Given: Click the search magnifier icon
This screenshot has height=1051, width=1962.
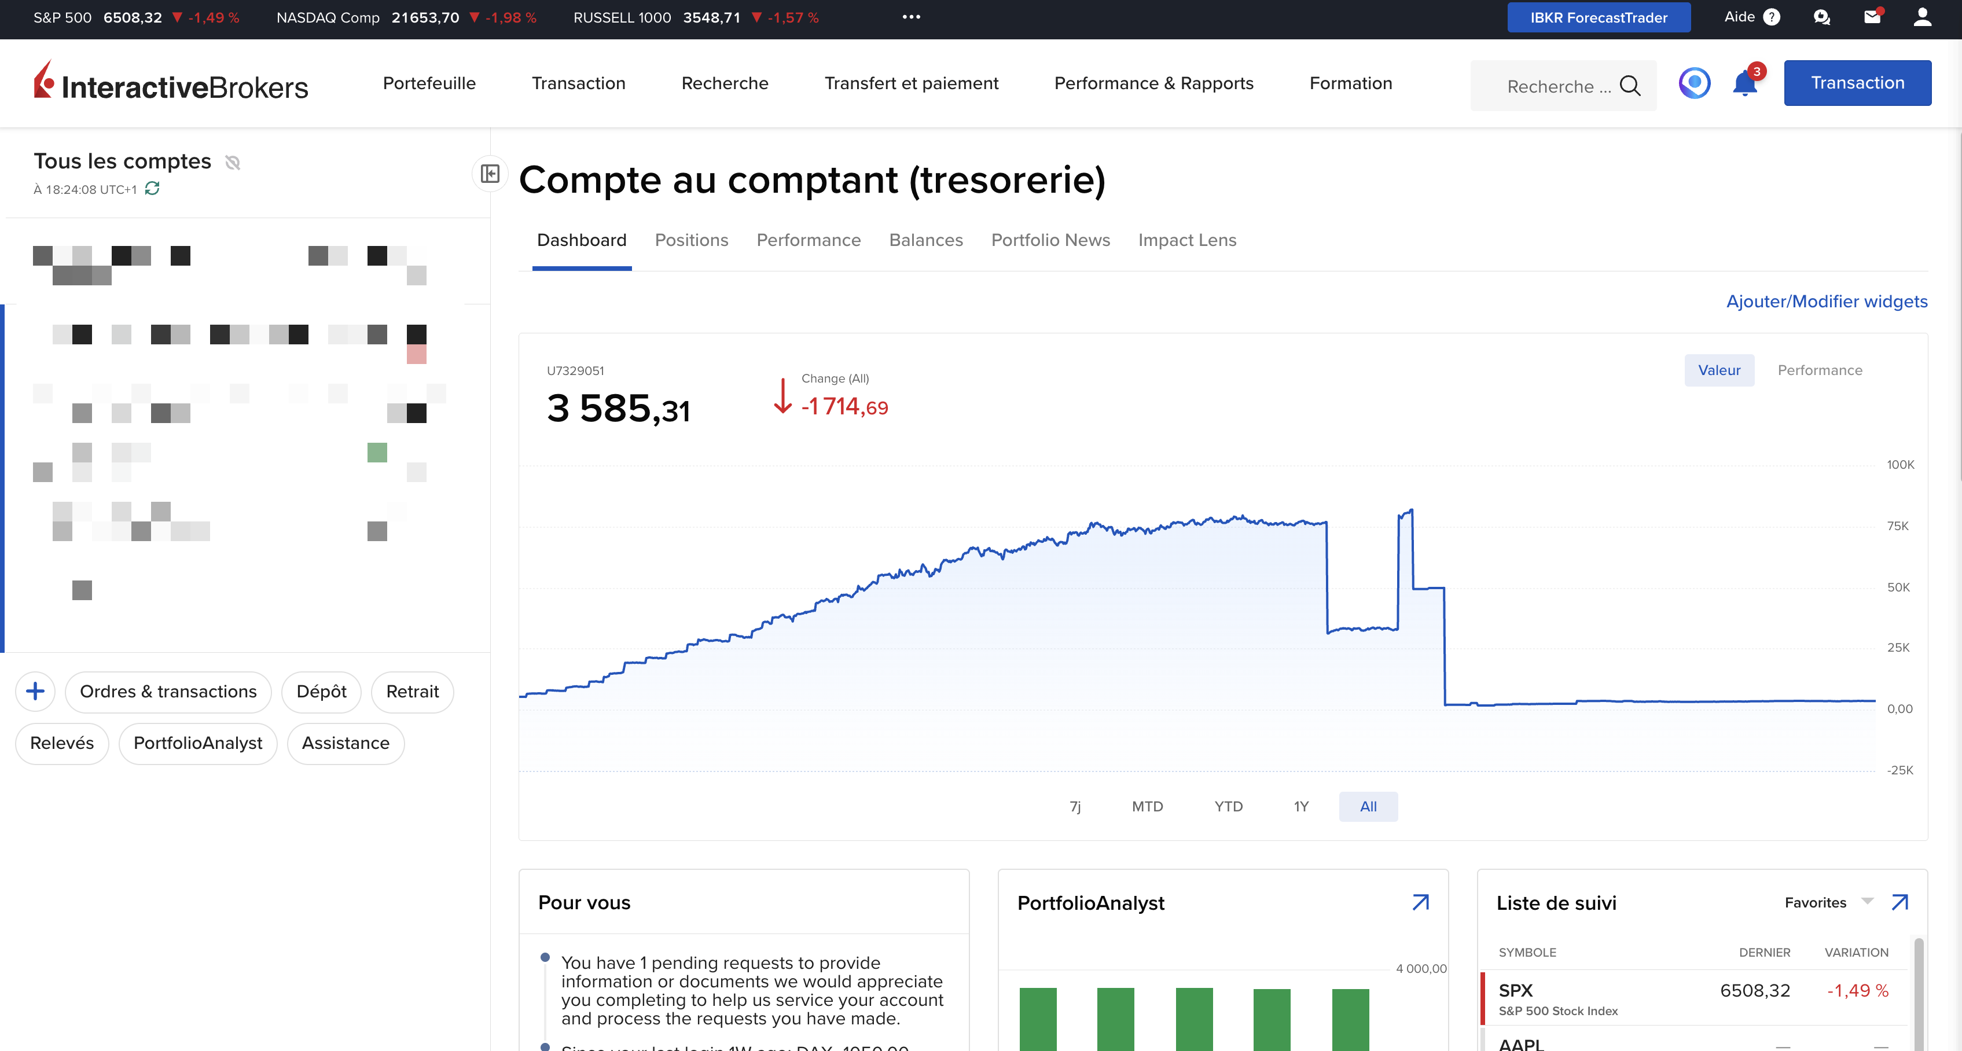Looking at the screenshot, I should 1629,86.
